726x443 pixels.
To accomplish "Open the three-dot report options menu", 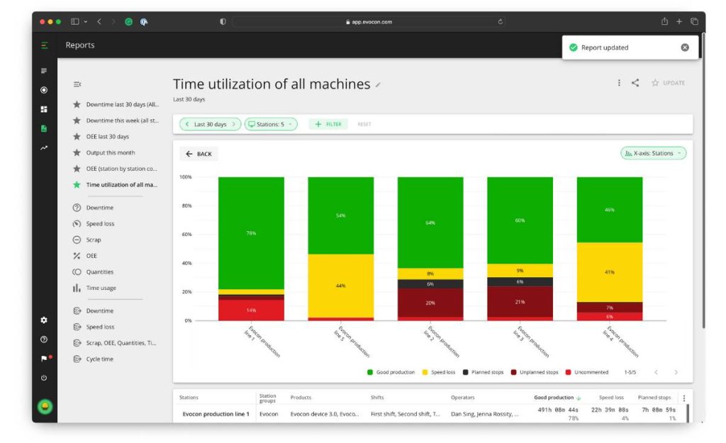I will coord(619,83).
